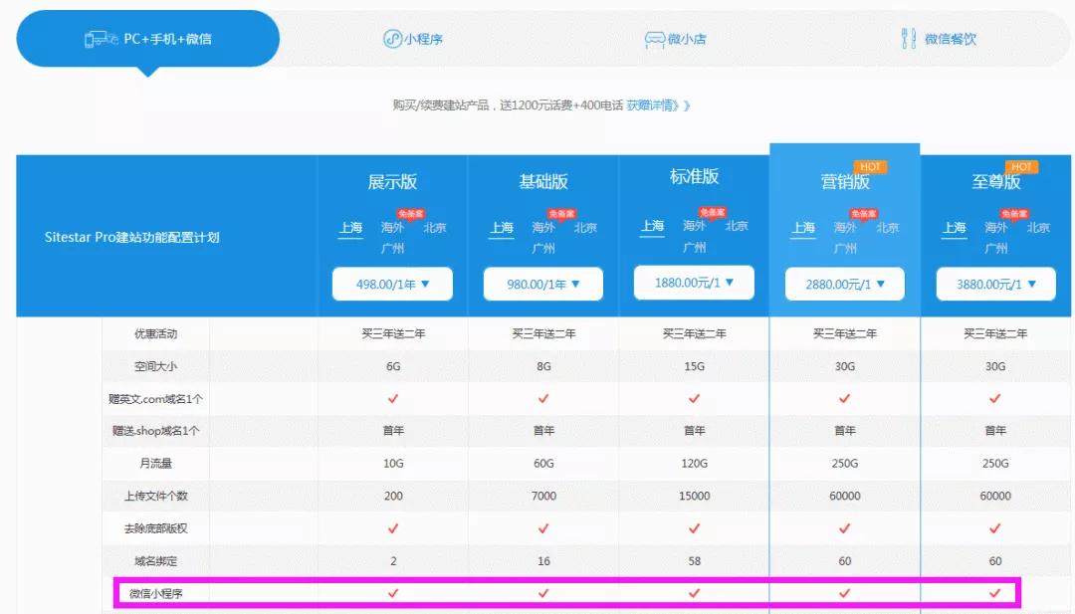
Task: Click the PC and phone devices icon
Action: pyautogui.click(x=102, y=39)
